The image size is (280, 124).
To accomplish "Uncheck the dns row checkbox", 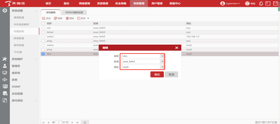I will coord(43,54).
